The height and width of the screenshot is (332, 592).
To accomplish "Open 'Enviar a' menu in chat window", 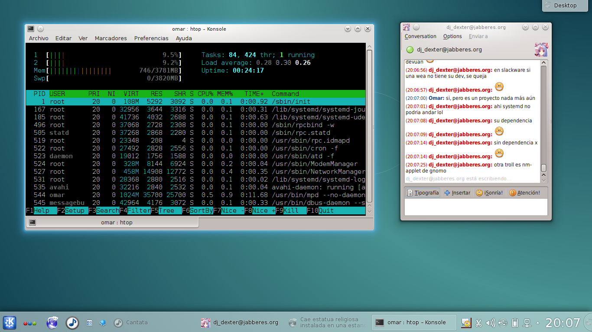I will 478,36.
